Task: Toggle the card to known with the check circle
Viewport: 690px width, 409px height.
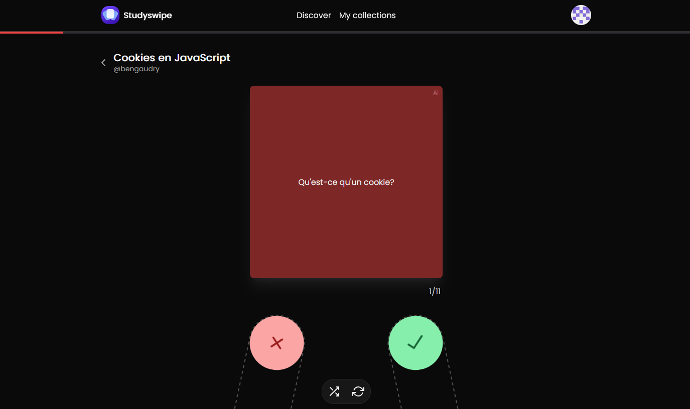Action: pos(416,343)
